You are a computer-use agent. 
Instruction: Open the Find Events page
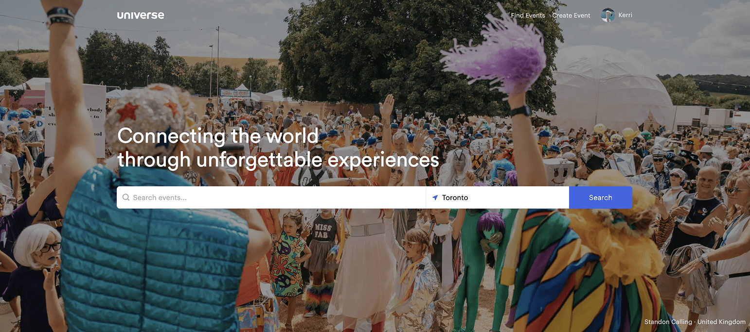coord(528,16)
